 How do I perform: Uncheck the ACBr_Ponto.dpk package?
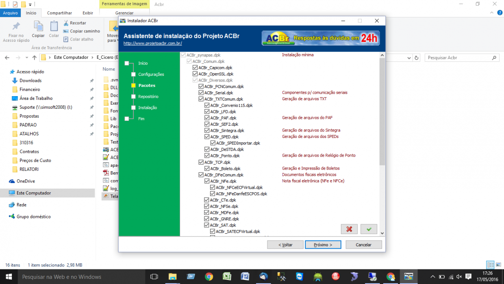pos(207,156)
